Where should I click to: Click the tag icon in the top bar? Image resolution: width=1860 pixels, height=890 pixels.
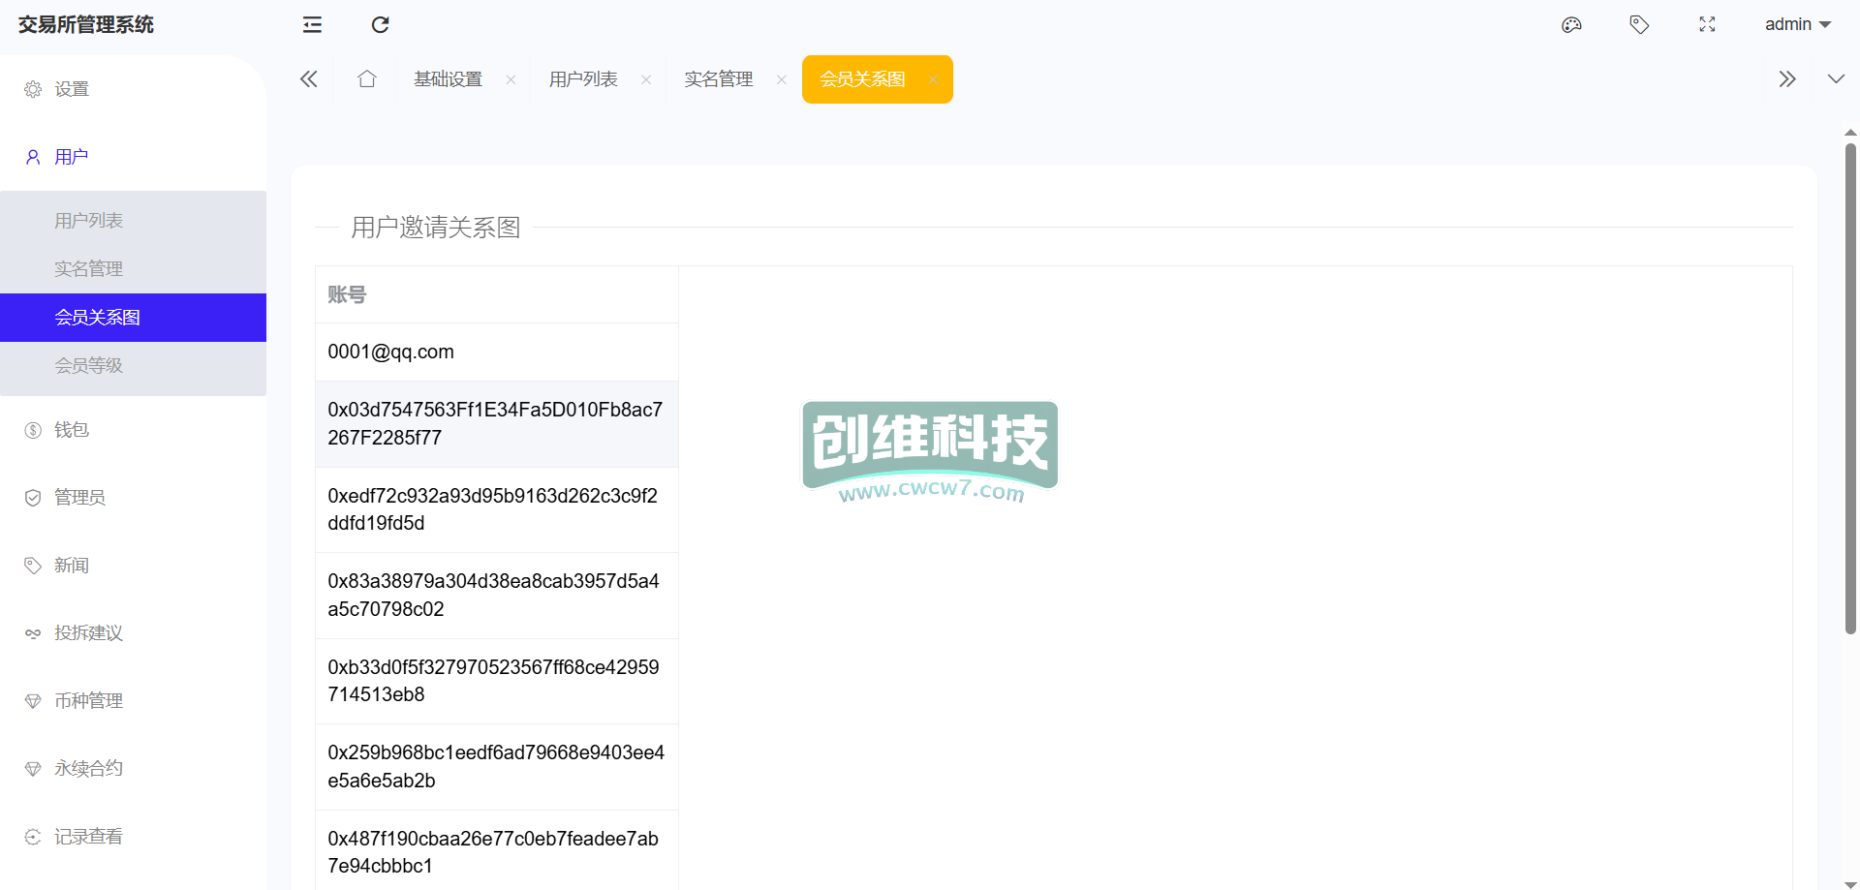pos(1639,25)
